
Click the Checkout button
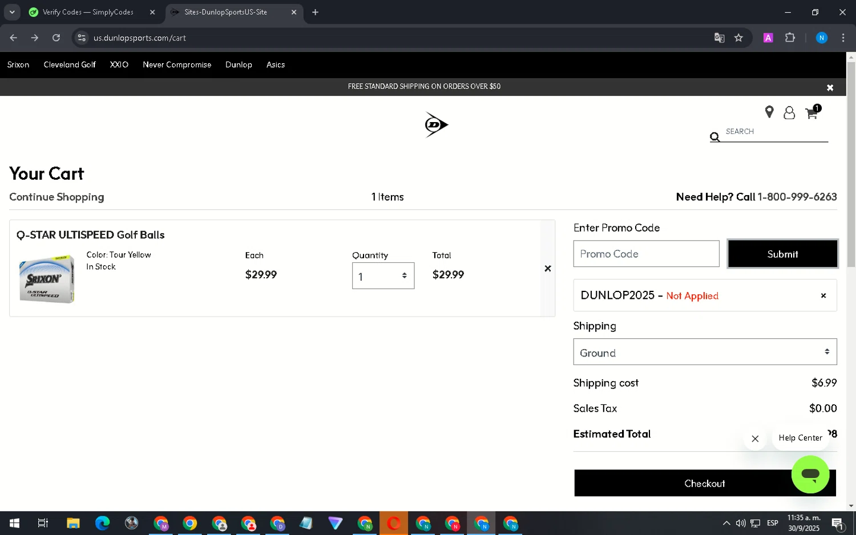(705, 483)
